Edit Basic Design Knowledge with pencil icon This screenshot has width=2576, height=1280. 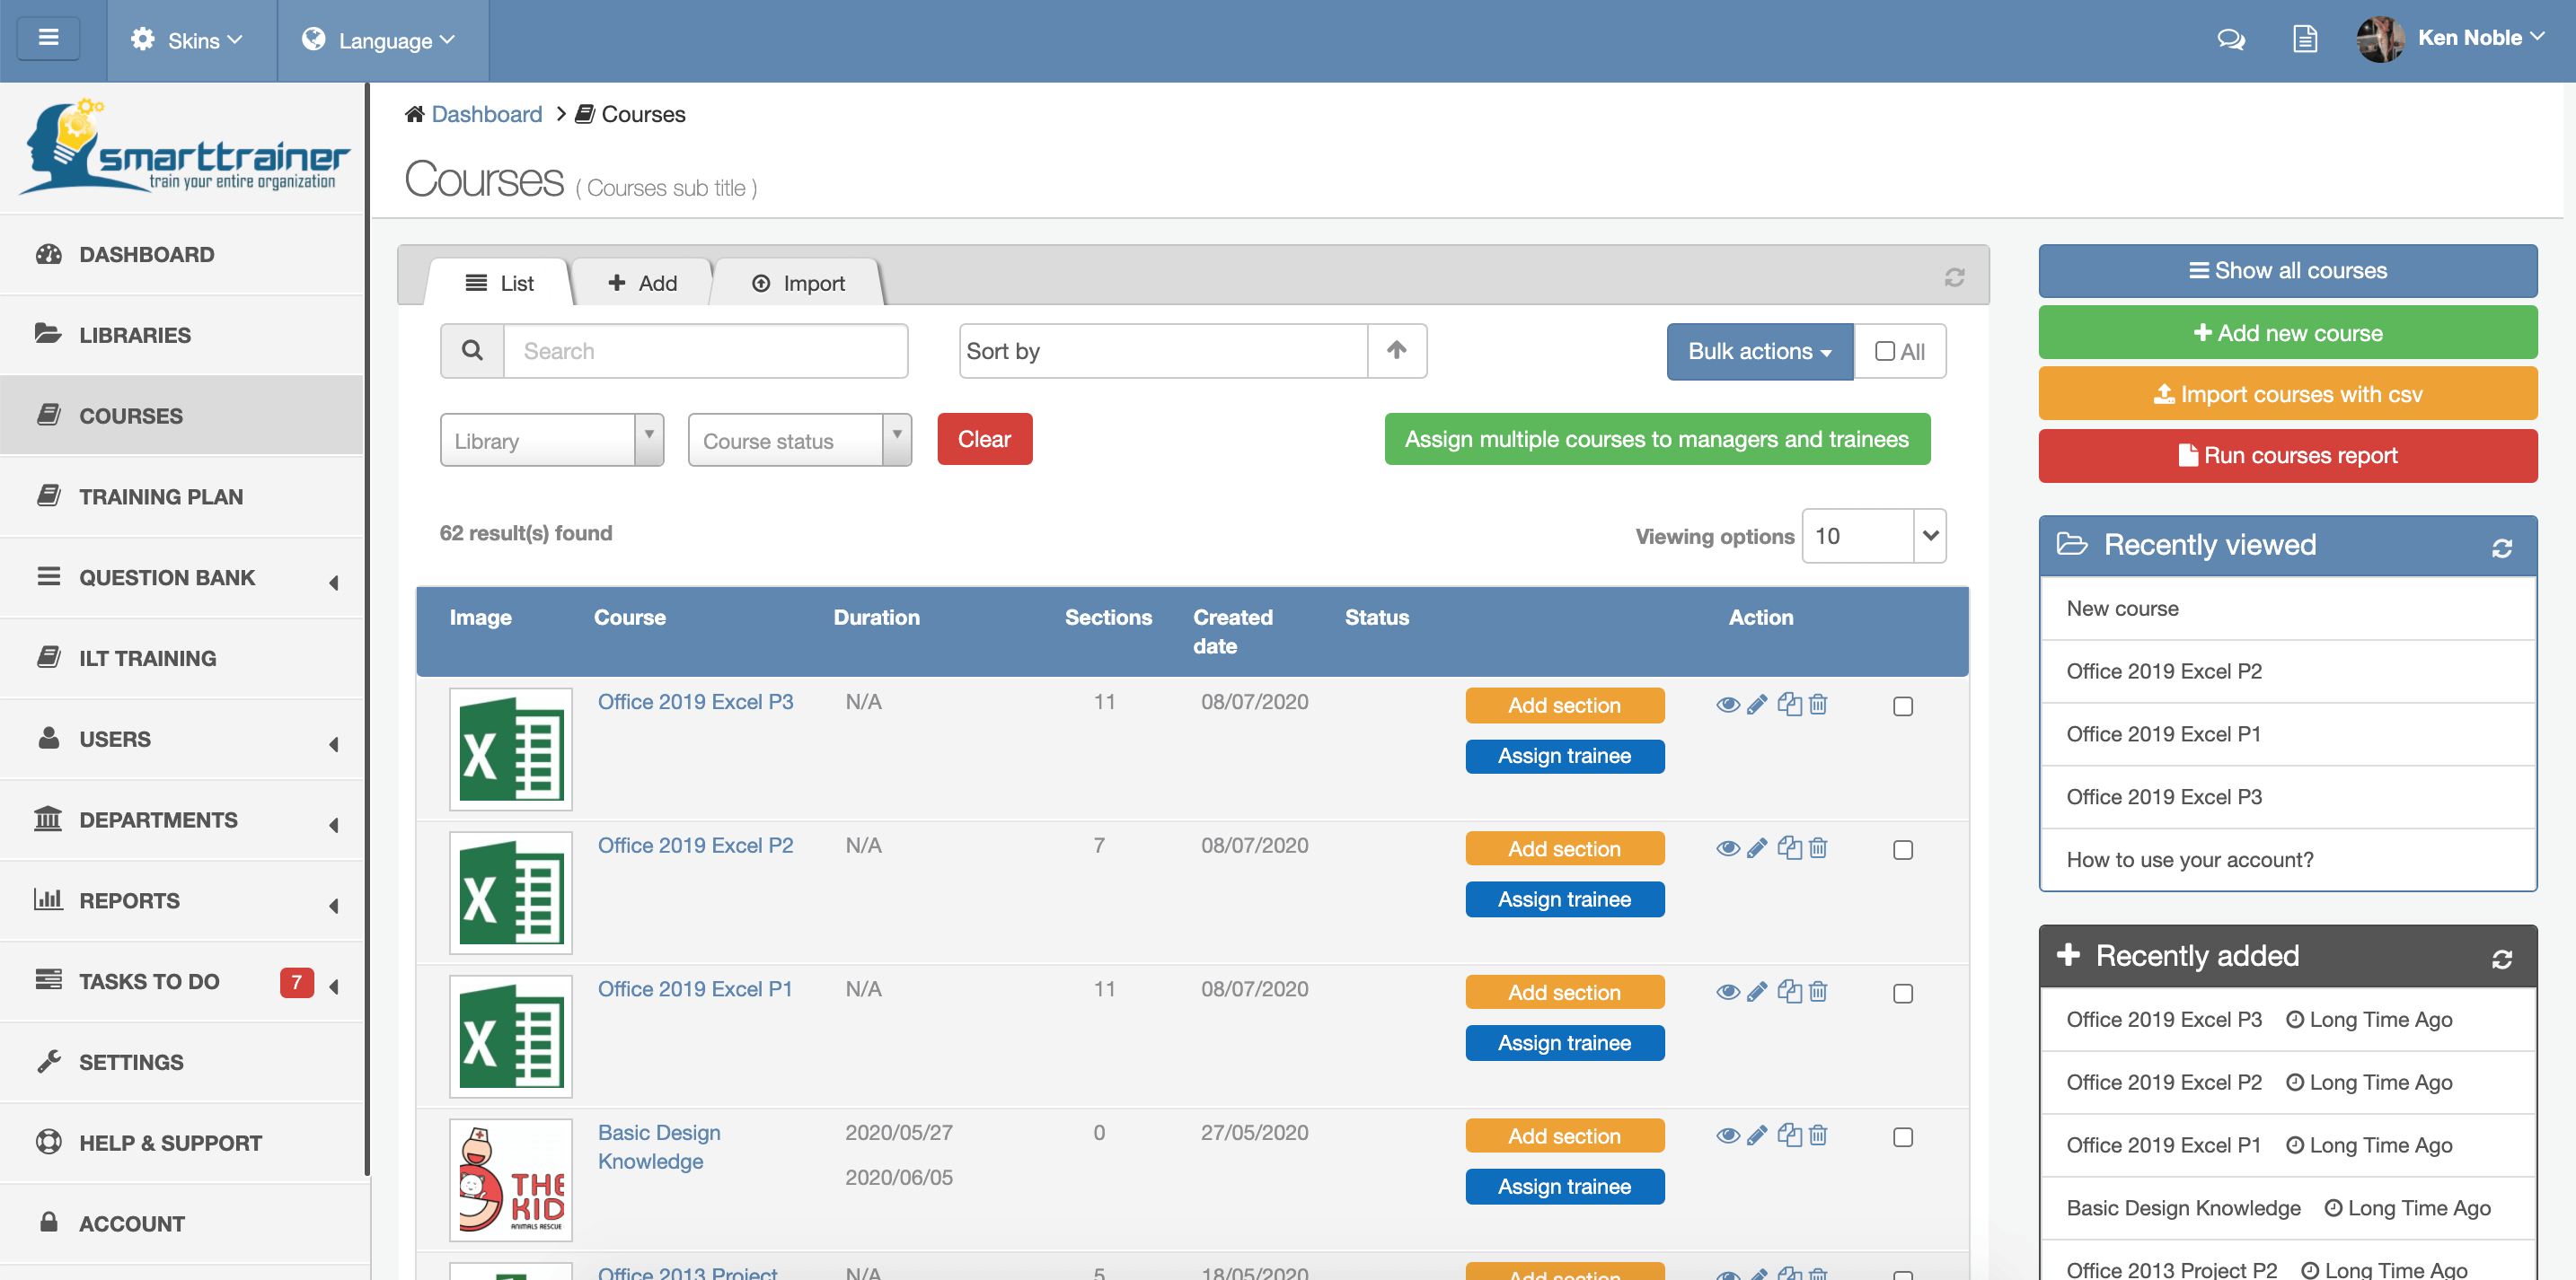click(1757, 1136)
